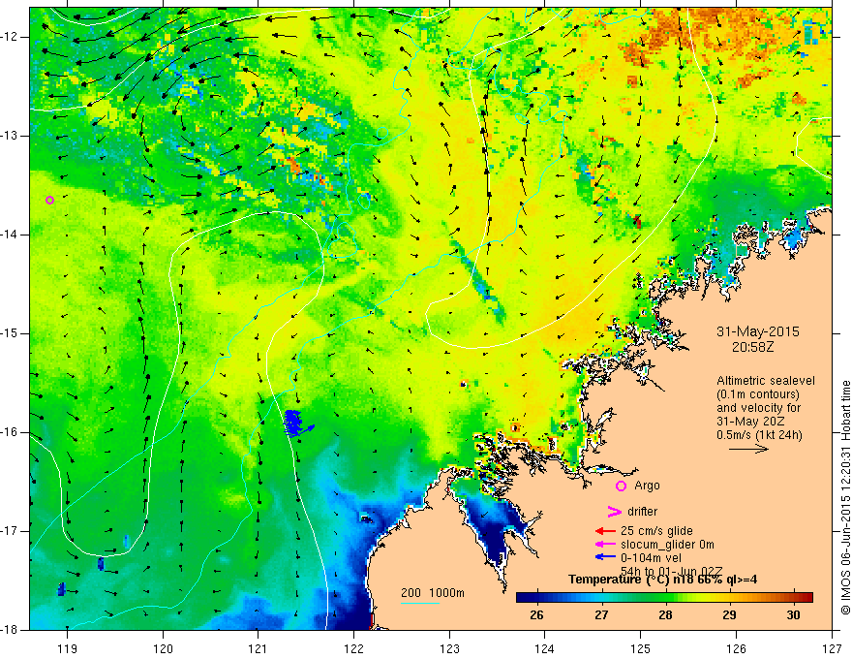852x659 pixels.
Task: Click the longitude axis label '125'
Action: [641, 648]
